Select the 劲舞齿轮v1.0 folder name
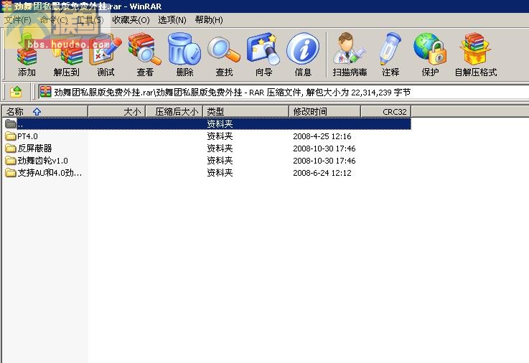The width and height of the screenshot is (529, 363). pos(43,161)
